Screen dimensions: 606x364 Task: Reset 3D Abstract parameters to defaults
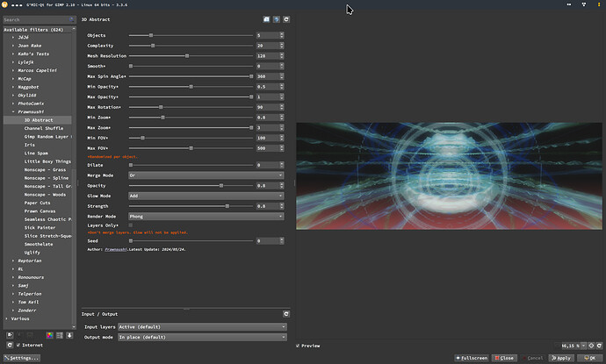pos(286,18)
